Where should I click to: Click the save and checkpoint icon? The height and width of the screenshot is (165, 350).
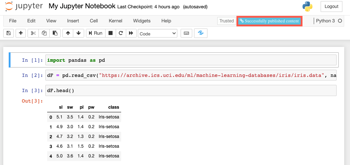pyautogui.click(x=9, y=33)
